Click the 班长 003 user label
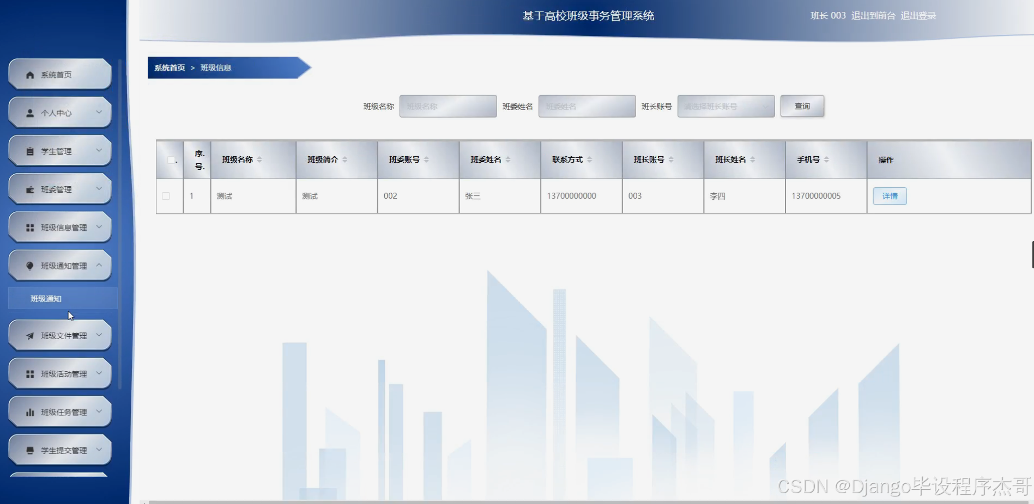 (828, 16)
